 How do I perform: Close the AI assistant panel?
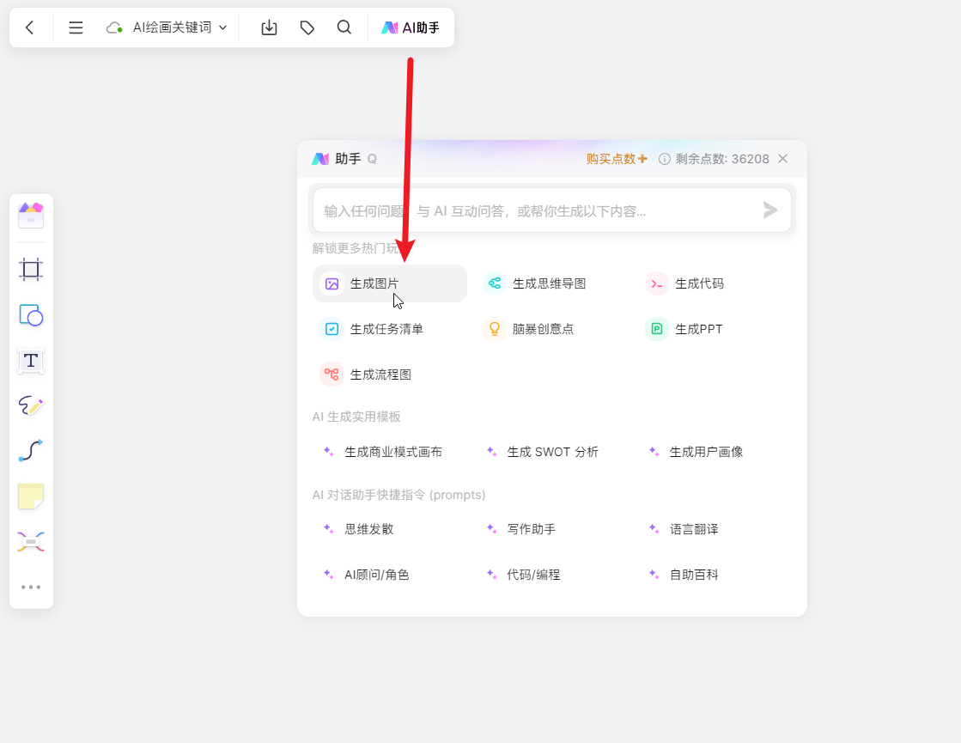[782, 159]
